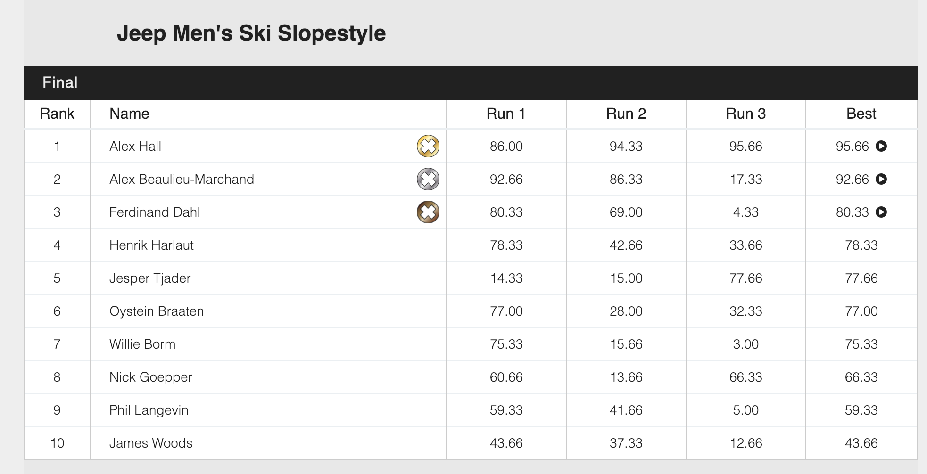Click the gold medal icon for Alex Hall
Viewport: 927px width, 474px height.
pyautogui.click(x=428, y=146)
